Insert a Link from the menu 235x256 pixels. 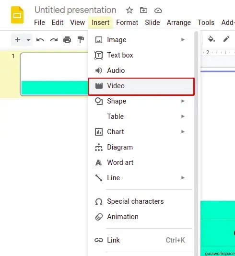(x=141, y=240)
